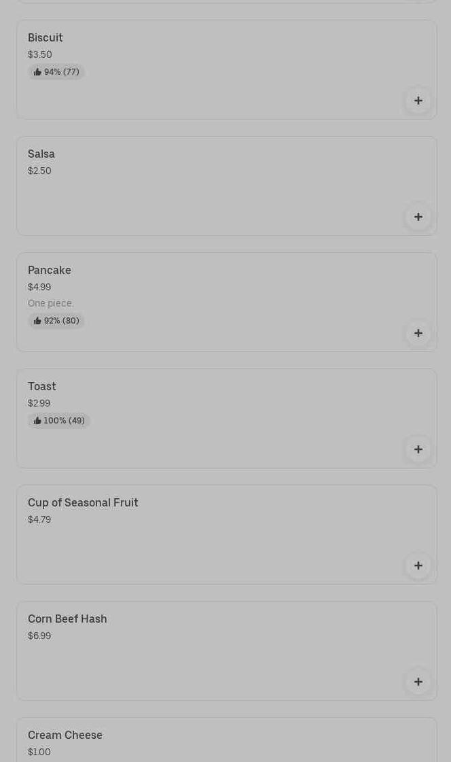Select the Cream Cheese item
Image resolution: width=451 pixels, height=762 pixels.
click(x=65, y=735)
